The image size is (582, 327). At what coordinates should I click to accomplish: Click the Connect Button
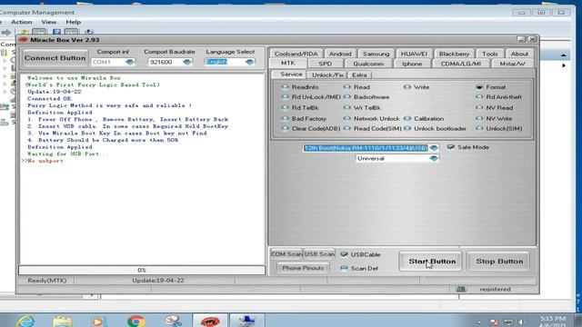tap(55, 58)
